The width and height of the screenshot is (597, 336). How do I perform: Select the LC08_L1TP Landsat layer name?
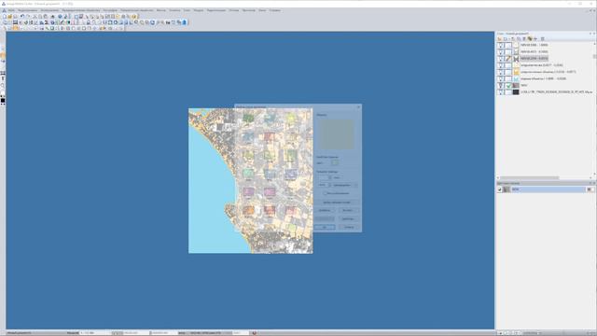coord(556,92)
